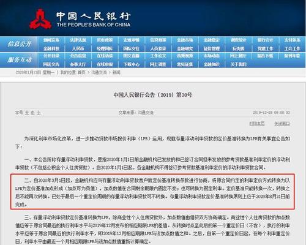306x245 pixels.
Task: Visit the 网上调查 section
Action: (x=158, y=64)
